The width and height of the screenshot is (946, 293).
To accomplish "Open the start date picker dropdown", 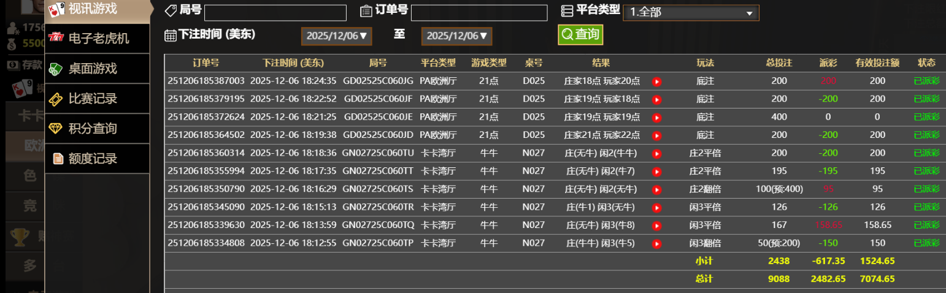I will pyautogui.click(x=336, y=36).
